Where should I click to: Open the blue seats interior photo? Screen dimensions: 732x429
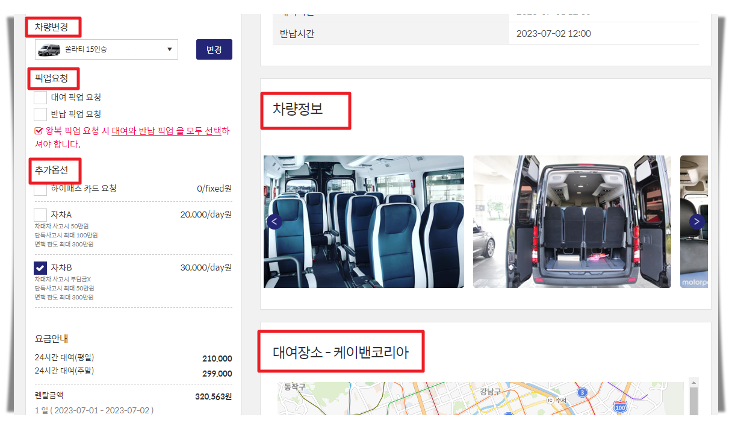point(364,222)
